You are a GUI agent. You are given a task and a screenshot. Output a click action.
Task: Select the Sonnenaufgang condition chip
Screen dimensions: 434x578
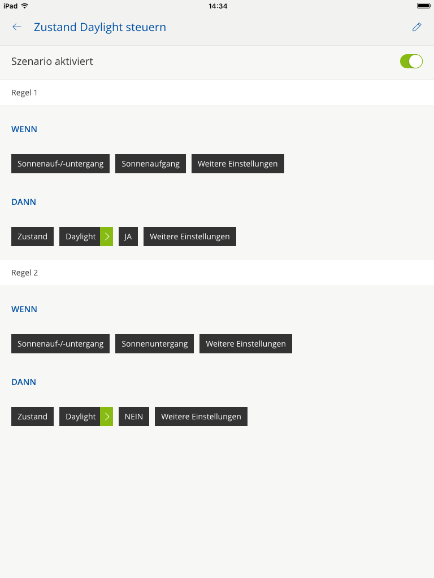point(150,164)
